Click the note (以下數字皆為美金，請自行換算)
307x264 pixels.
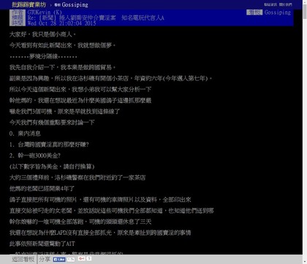coord(52,166)
